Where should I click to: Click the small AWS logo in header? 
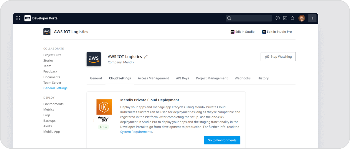click(47, 32)
